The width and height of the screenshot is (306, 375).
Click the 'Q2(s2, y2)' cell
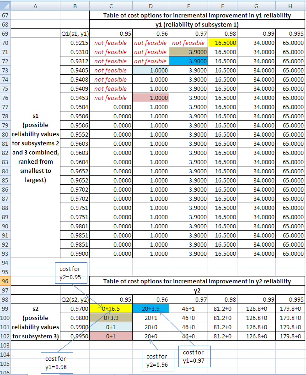(x=75, y=299)
